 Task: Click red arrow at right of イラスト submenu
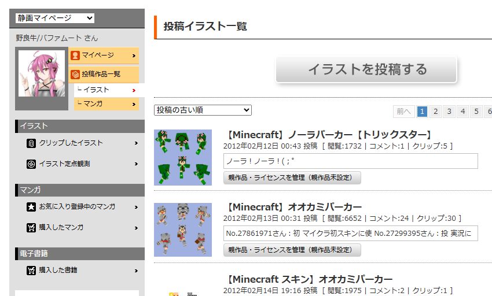134,90
